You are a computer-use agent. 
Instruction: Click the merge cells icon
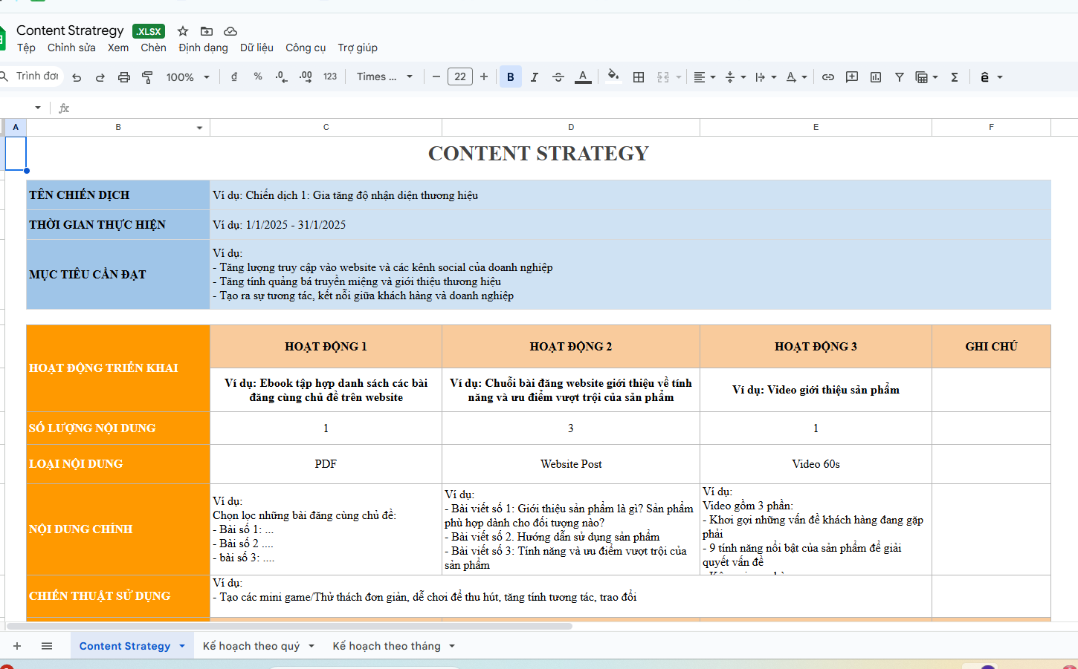pyautogui.click(x=663, y=77)
